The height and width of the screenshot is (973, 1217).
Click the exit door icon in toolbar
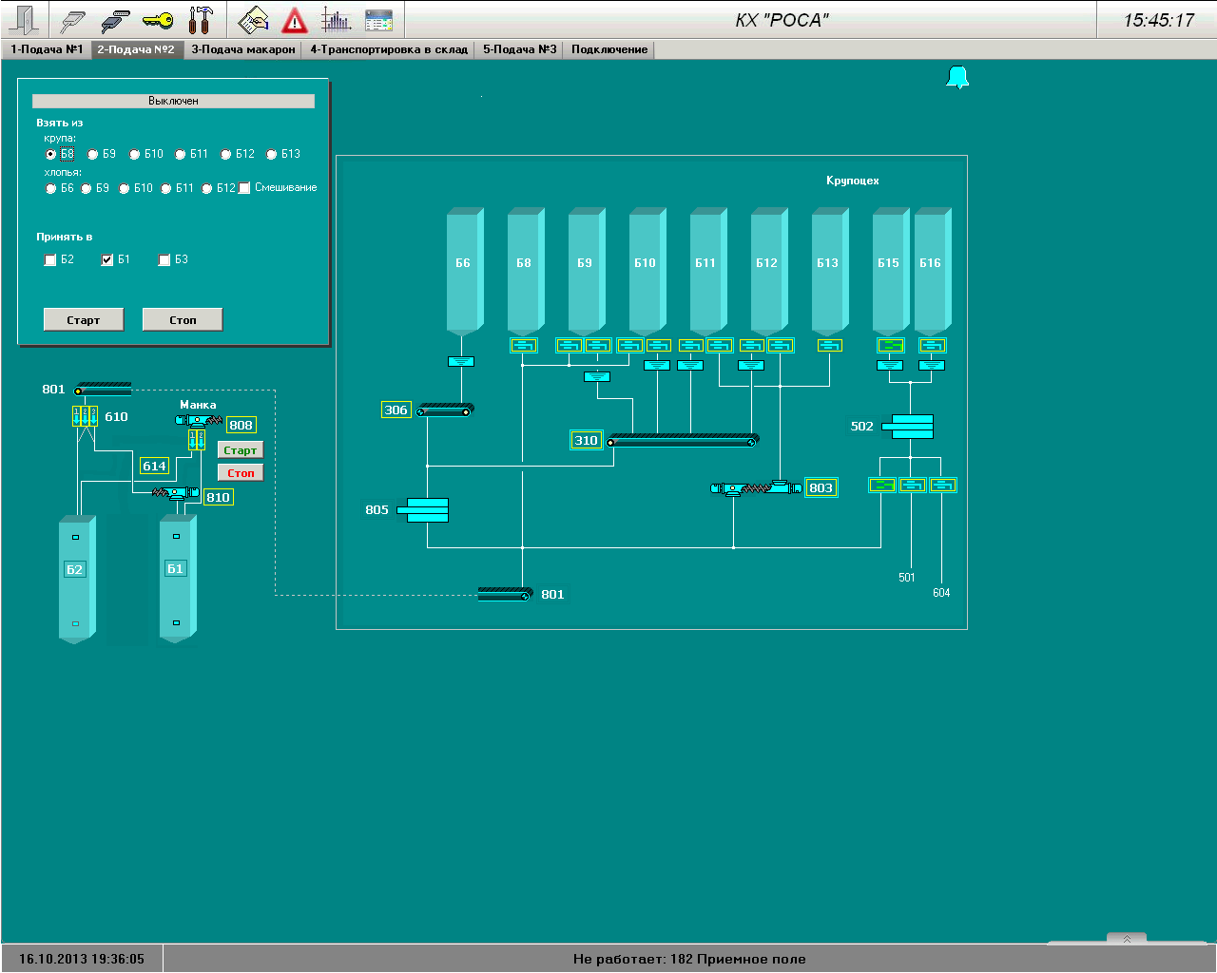point(26,20)
